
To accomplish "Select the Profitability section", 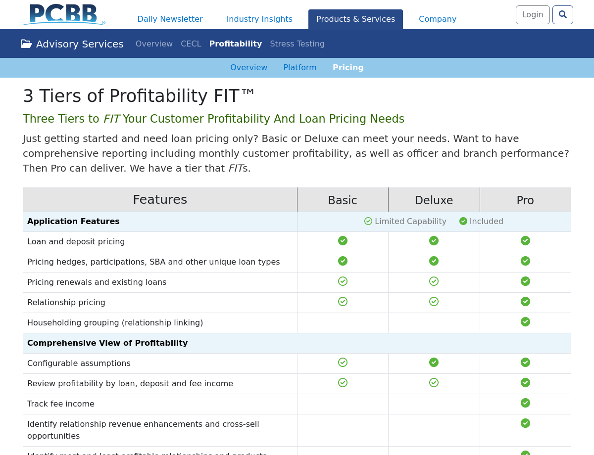I will (x=236, y=44).
